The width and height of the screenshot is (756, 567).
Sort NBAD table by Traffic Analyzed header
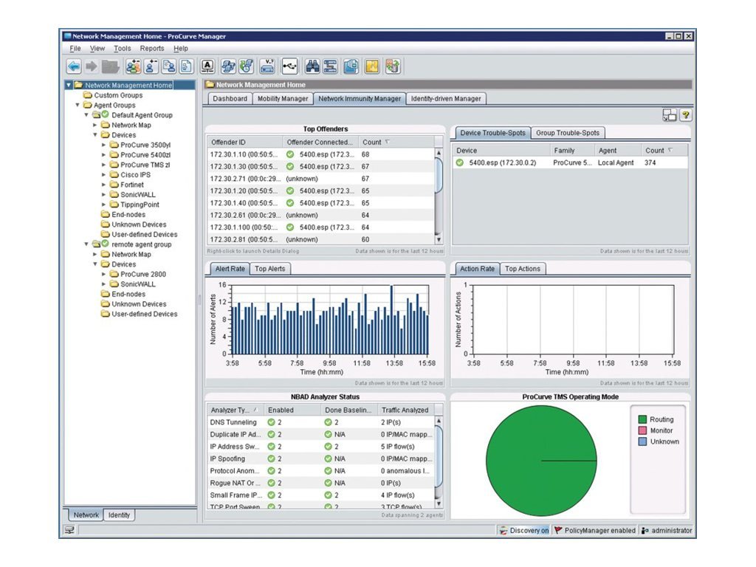(406, 410)
